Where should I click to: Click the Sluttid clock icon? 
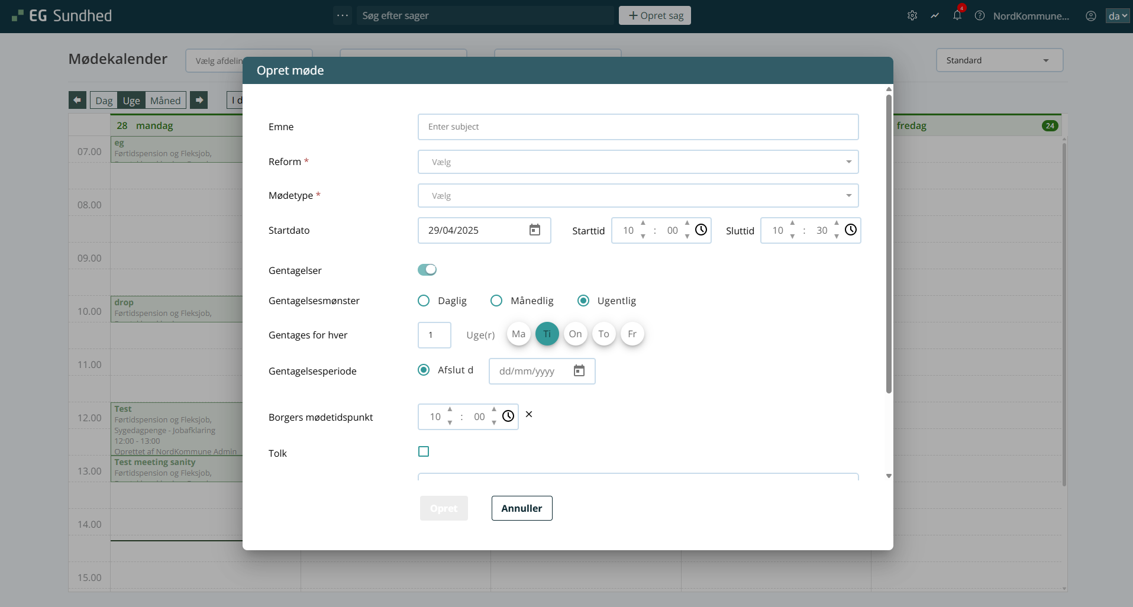click(x=850, y=230)
